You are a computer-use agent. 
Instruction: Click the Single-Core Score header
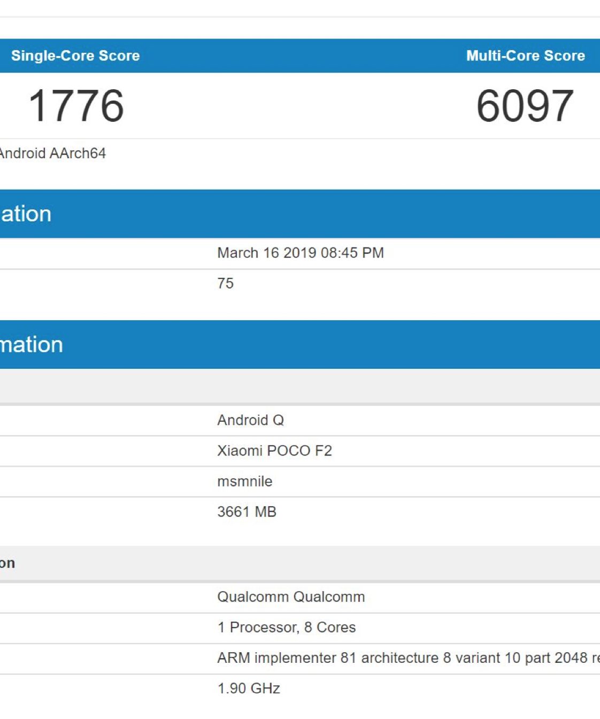pos(75,56)
